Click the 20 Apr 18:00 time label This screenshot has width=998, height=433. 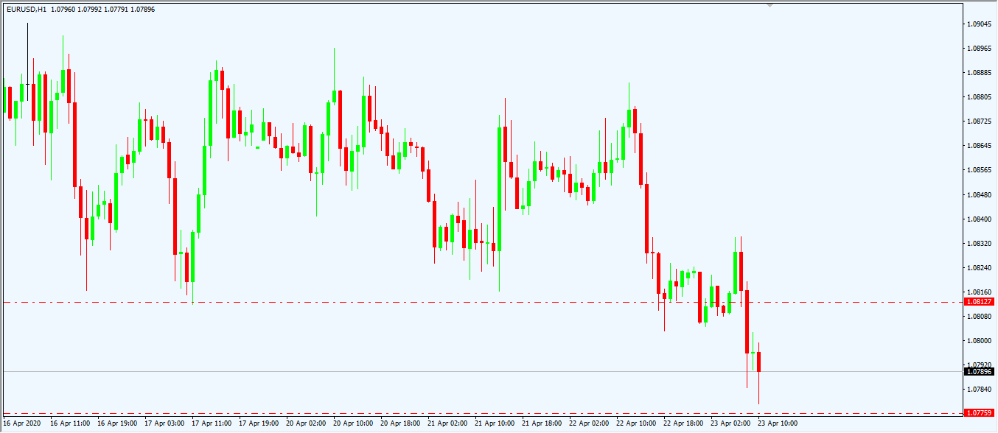pyautogui.click(x=400, y=424)
